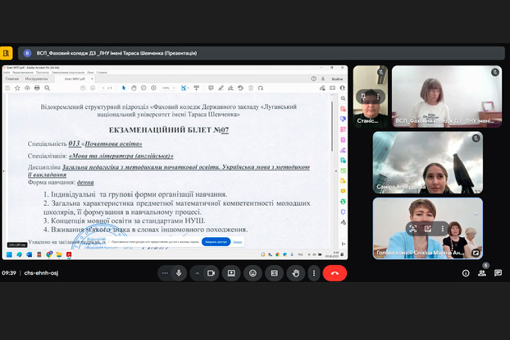
Task: Click Acrobat save disk icon
Action: pos(7,88)
